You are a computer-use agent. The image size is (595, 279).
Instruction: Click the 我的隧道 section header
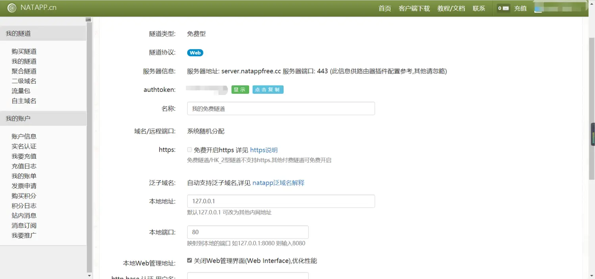pos(43,34)
